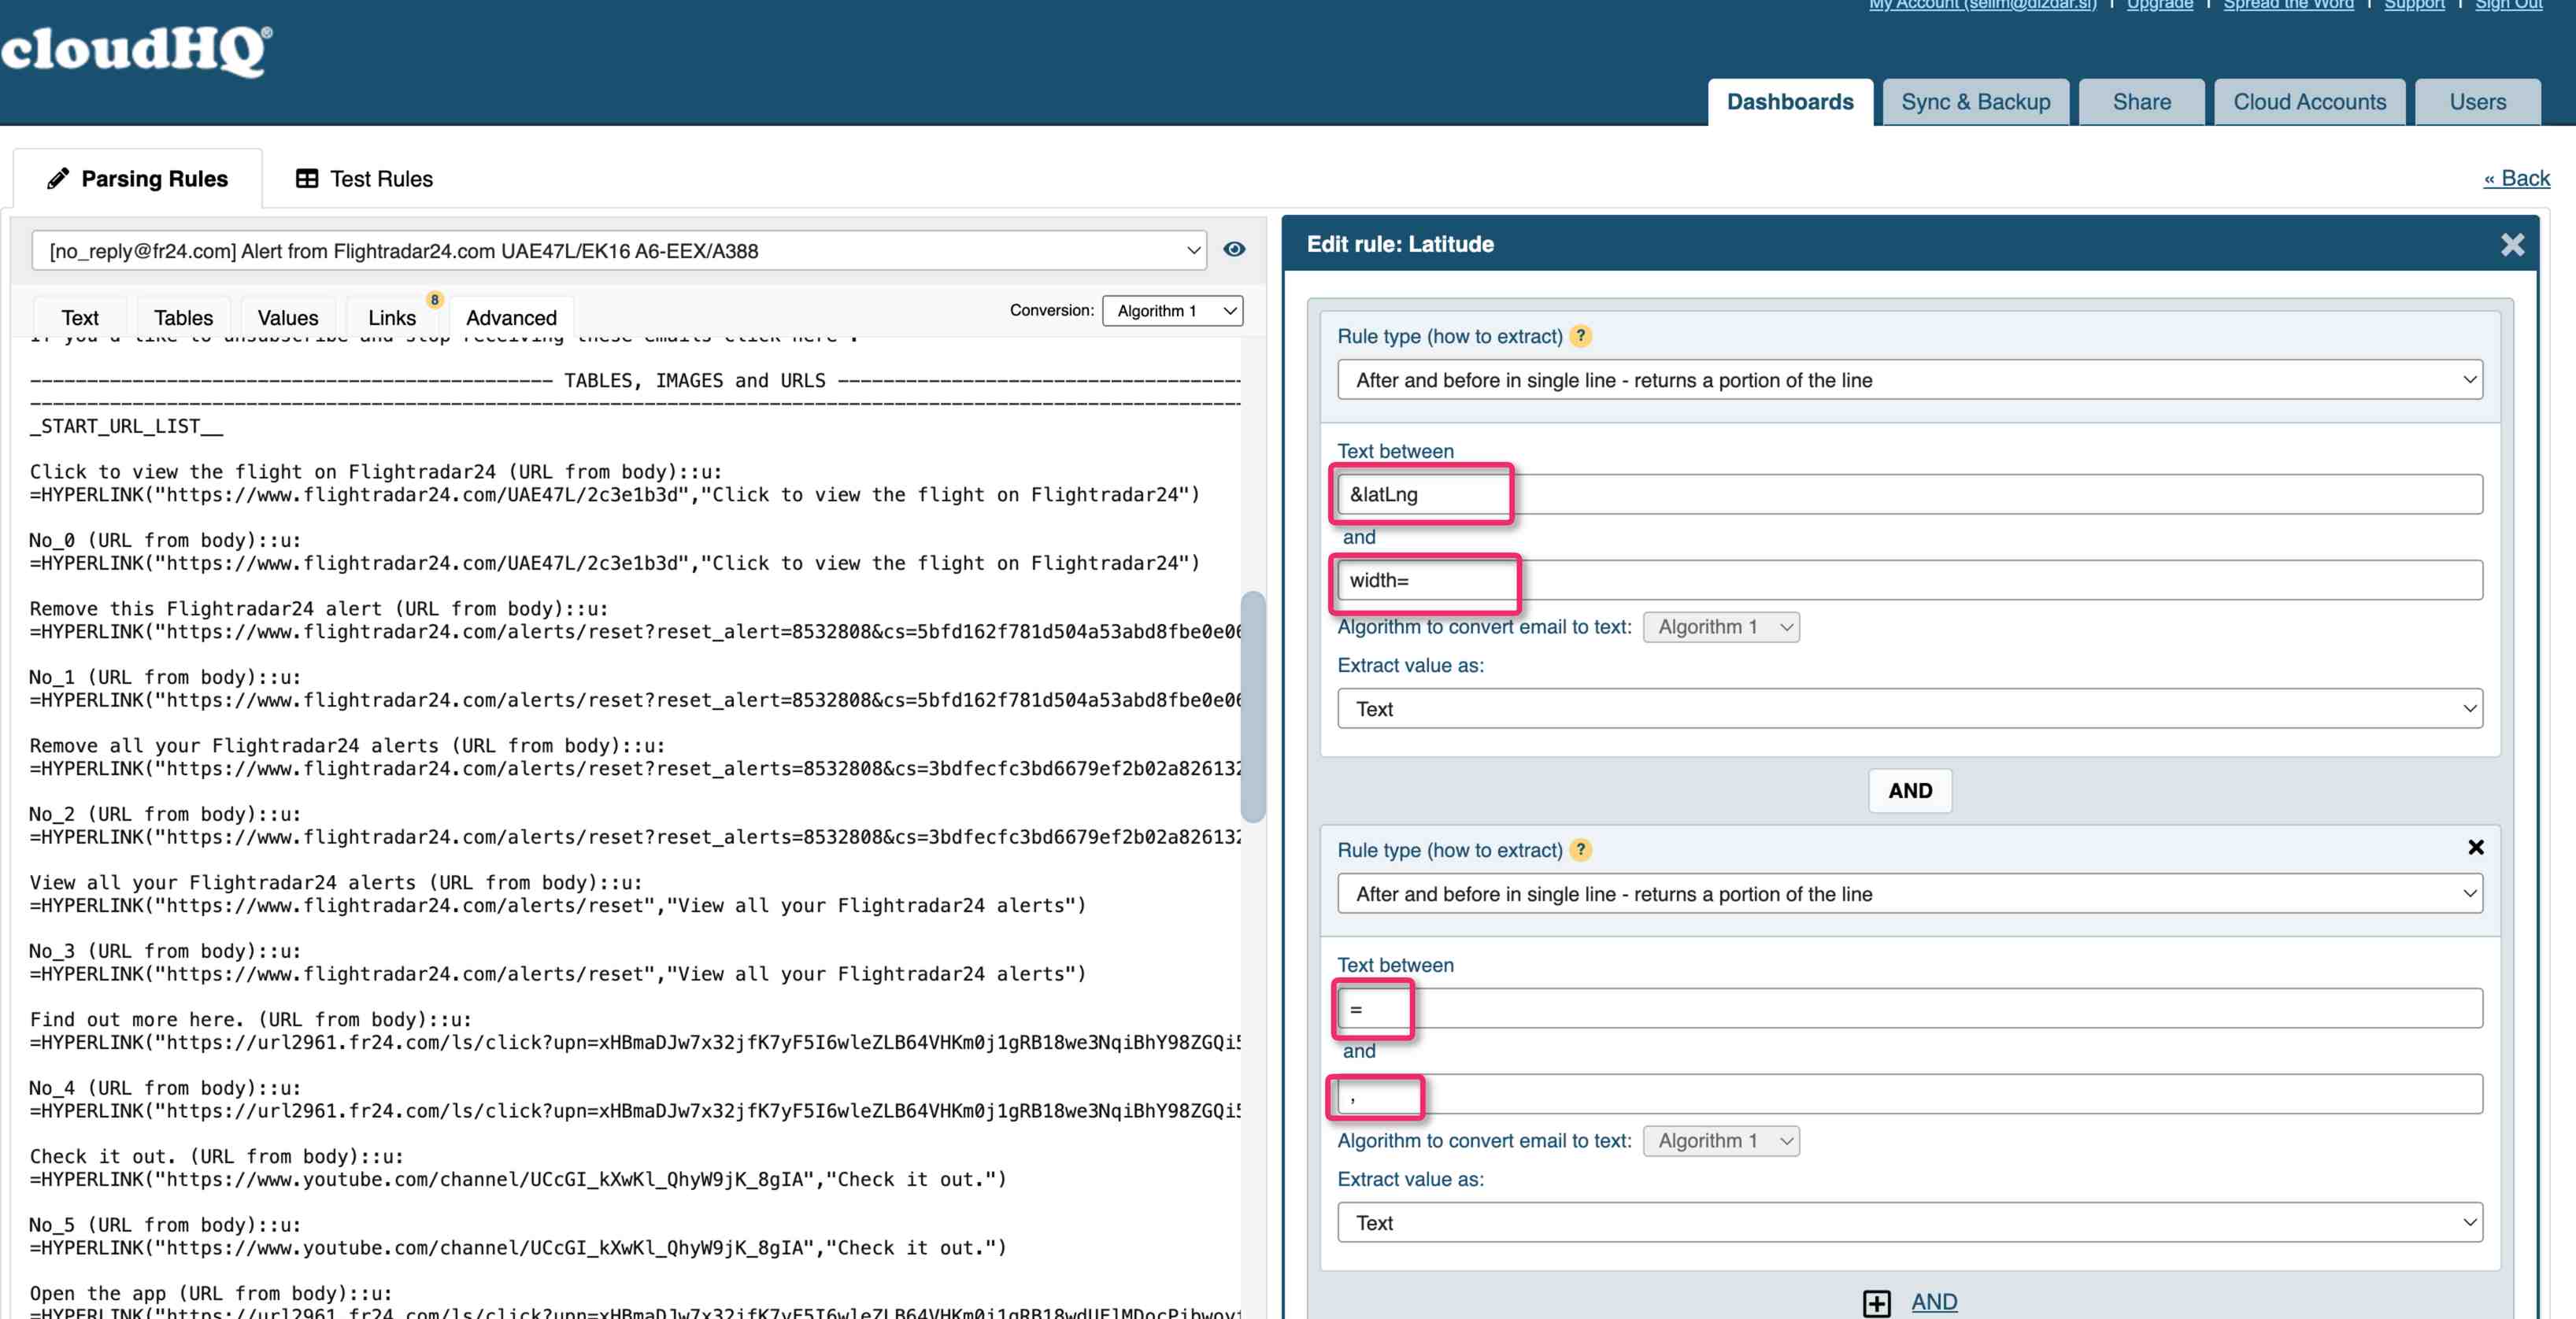Close the Edit rule: Latitude panel

click(2512, 244)
